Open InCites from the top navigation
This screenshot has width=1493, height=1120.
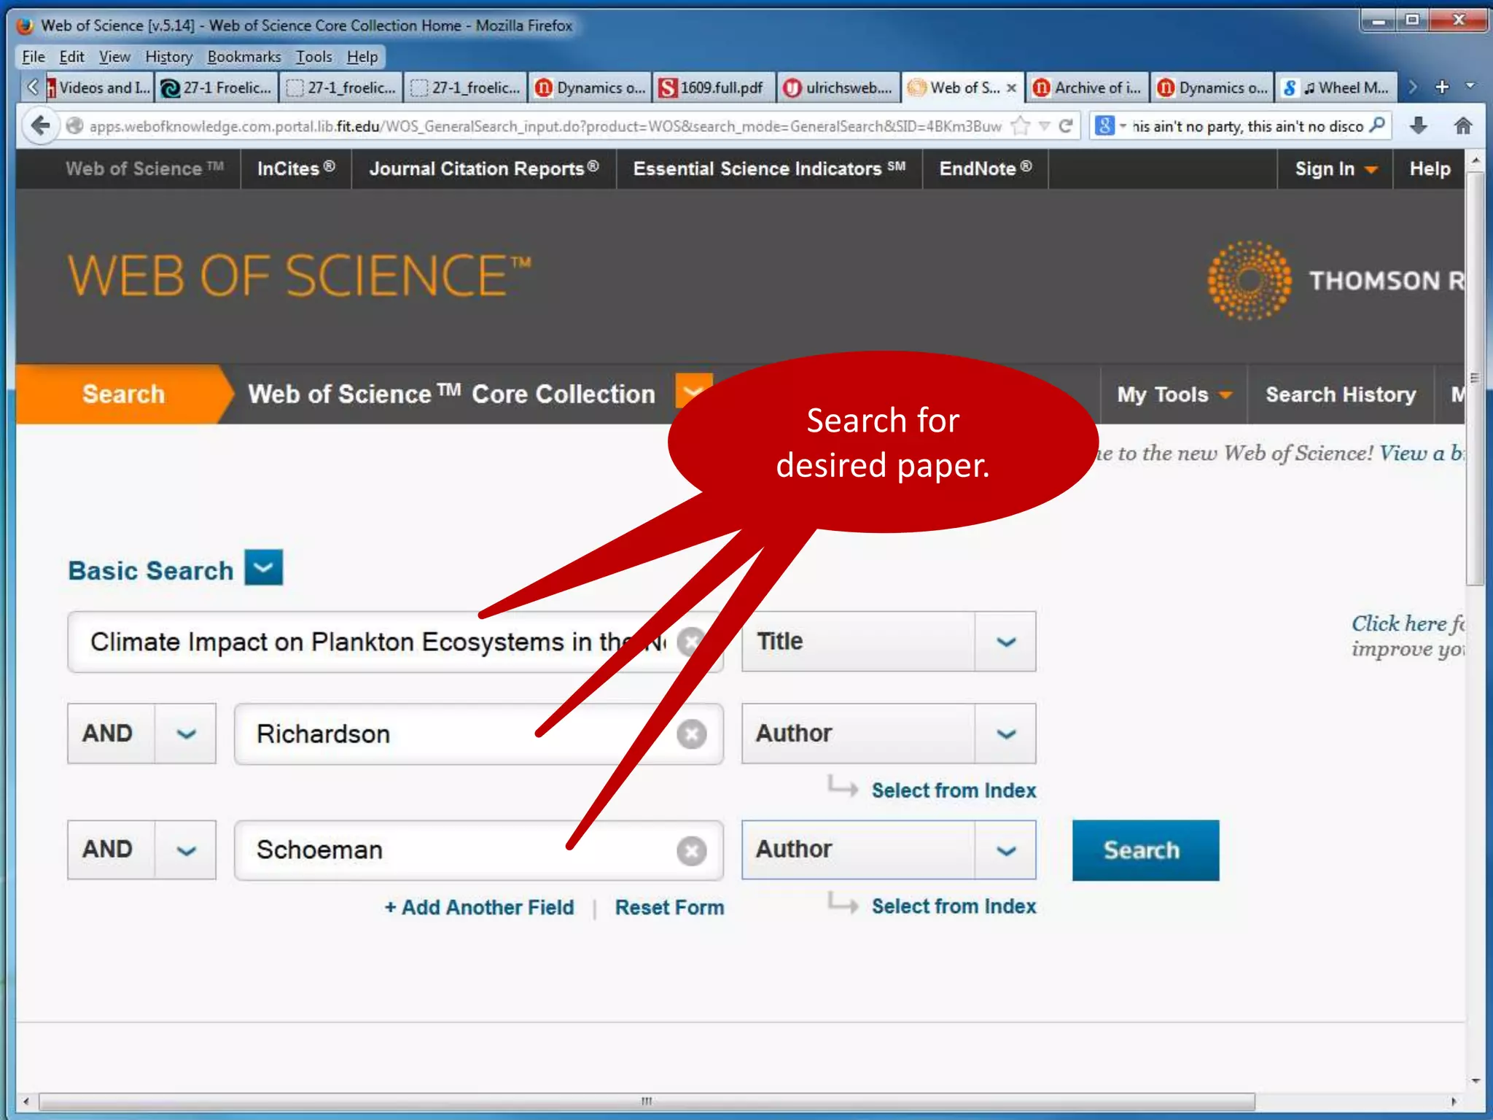pos(296,169)
